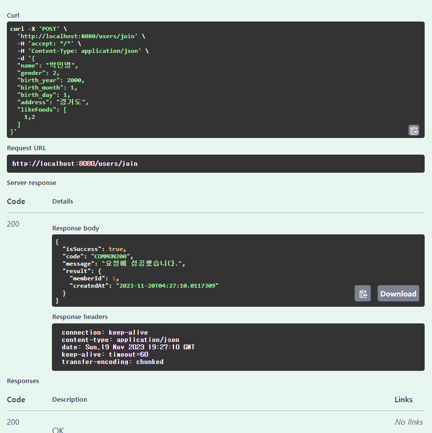Screen dimensions: 432x433
Task: Click the 'OK' response description
Action: click(58, 430)
